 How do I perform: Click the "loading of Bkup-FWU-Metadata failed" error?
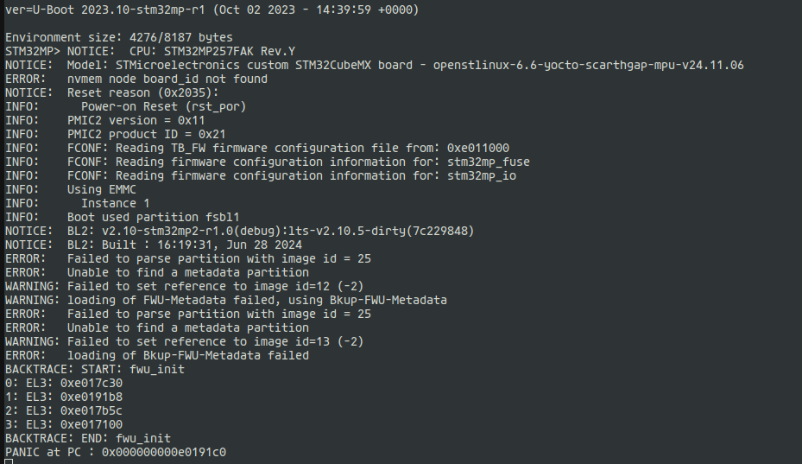click(188, 355)
